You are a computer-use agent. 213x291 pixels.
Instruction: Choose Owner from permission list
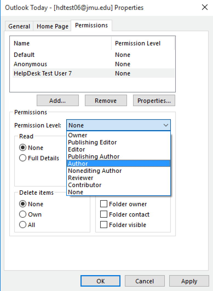point(78,135)
